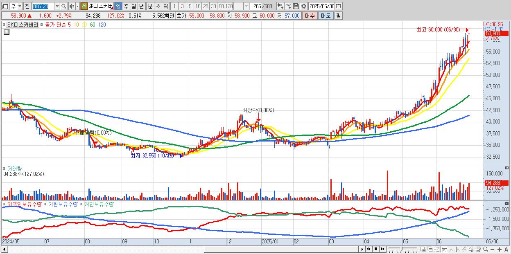
Task: Click the A auto-scale icon
Action: click(x=506, y=250)
